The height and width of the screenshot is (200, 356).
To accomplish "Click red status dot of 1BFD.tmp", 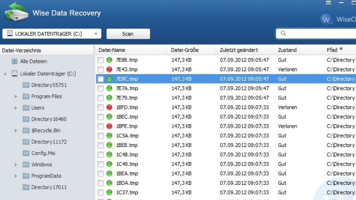I will pyautogui.click(x=110, y=107).
